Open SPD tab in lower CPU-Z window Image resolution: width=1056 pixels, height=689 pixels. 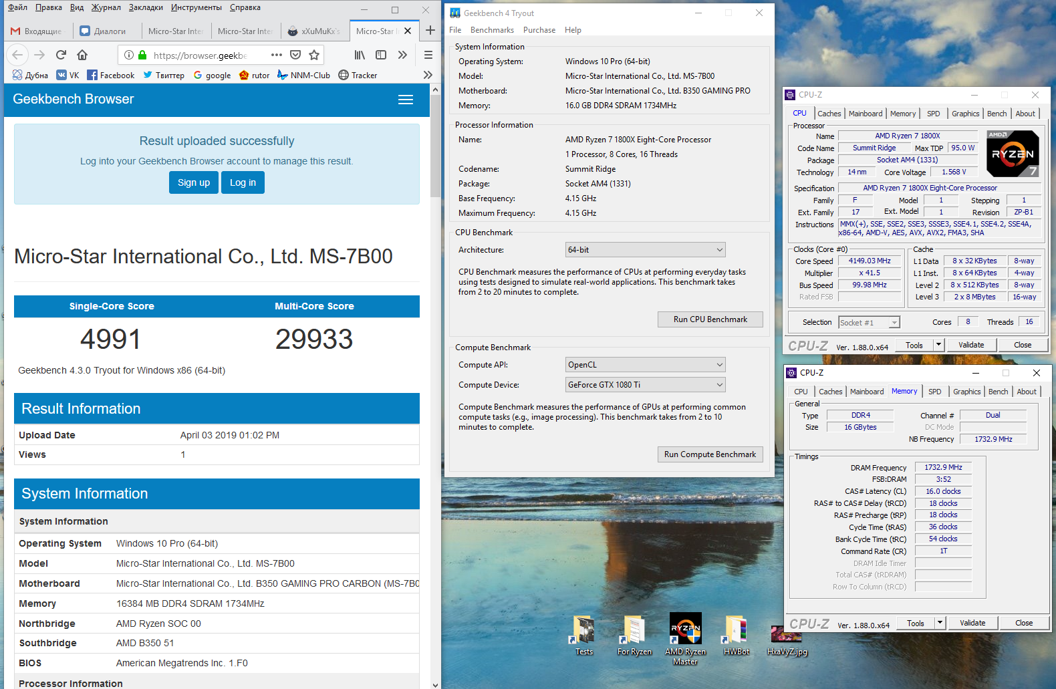935,392
